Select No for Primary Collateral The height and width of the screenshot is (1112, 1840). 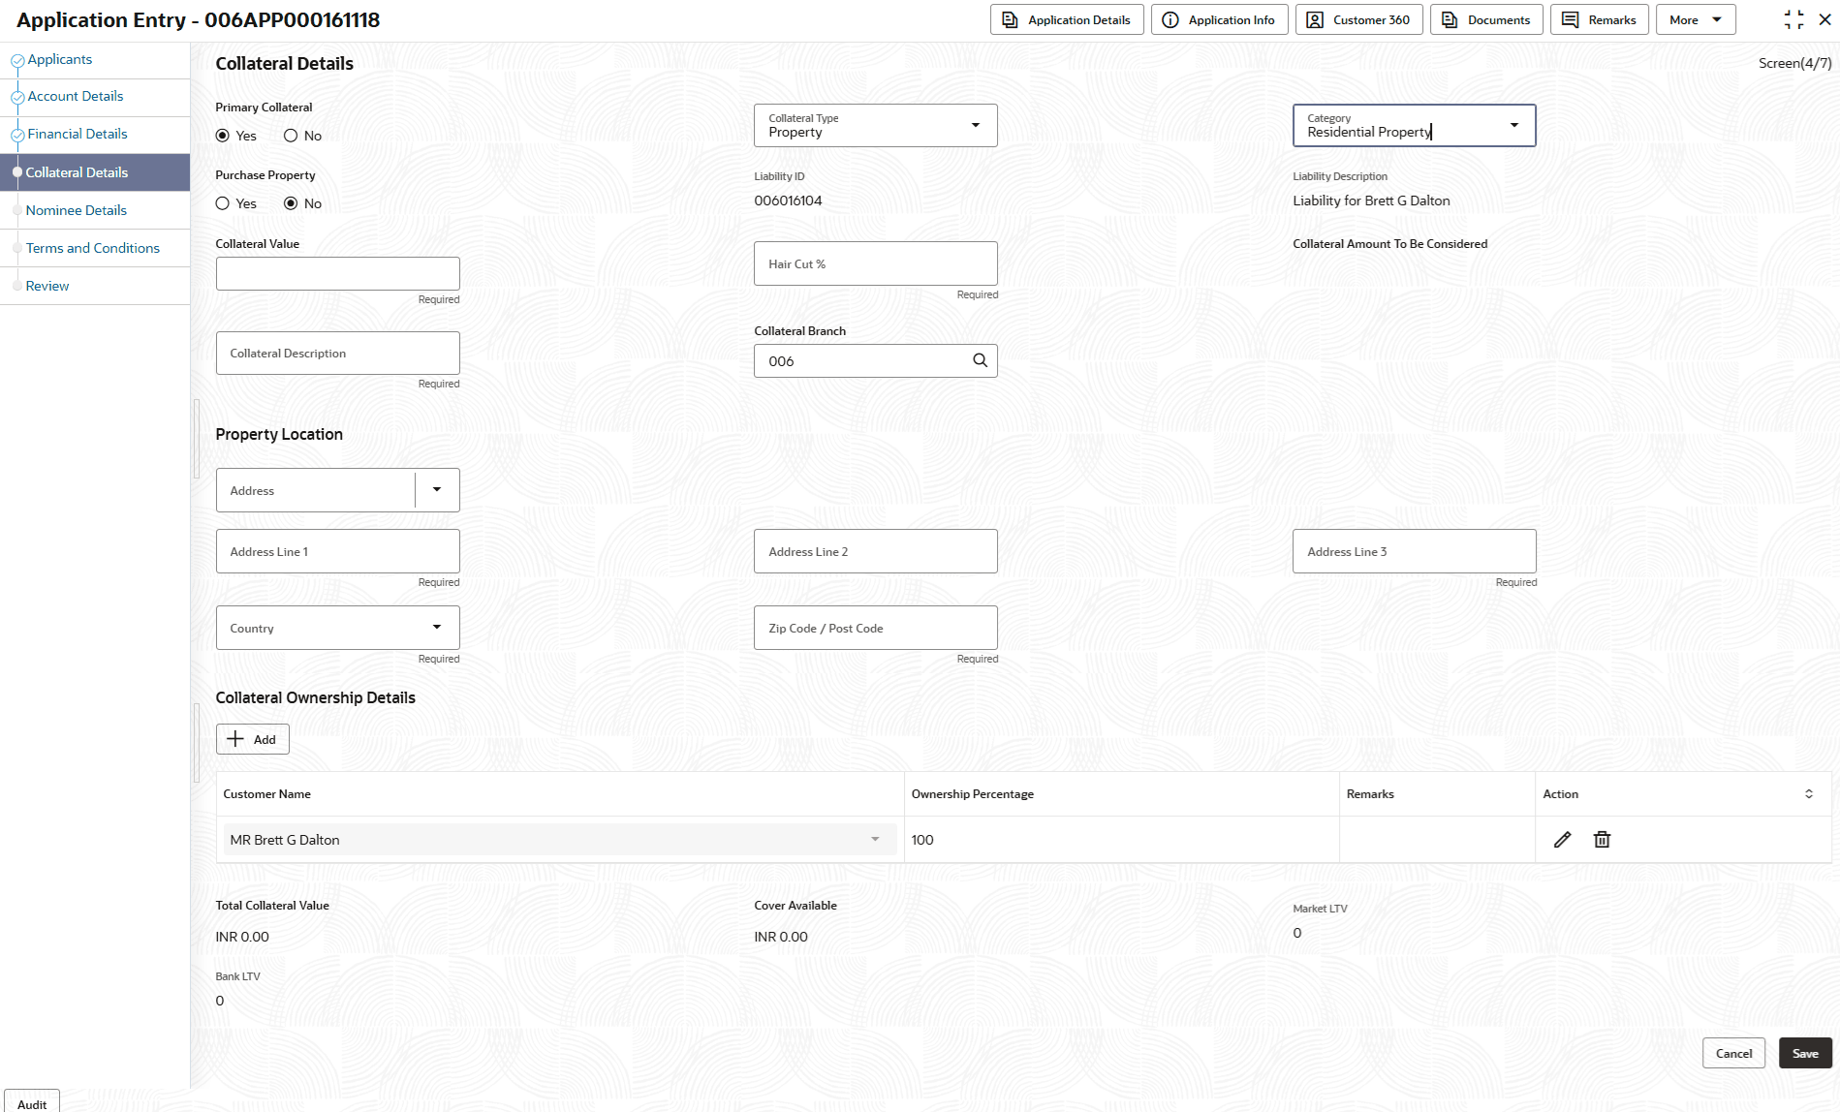[x=291, y=136]
